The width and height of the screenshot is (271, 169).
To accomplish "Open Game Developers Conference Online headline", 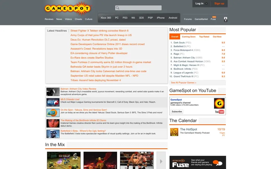I will click(x=108, y=44).
